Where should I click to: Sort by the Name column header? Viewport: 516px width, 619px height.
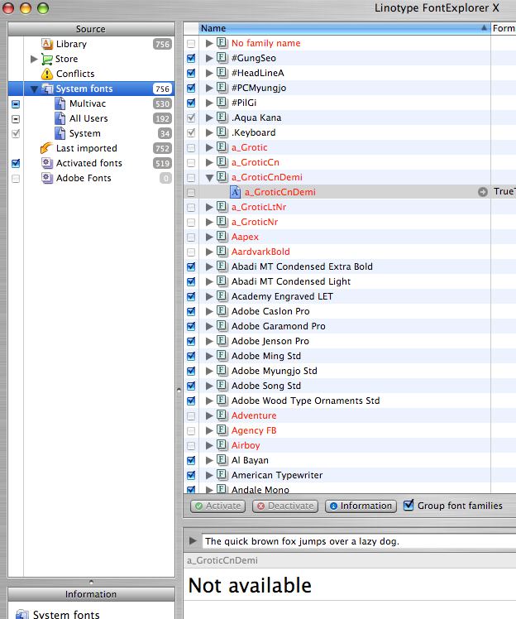[344, 28]
